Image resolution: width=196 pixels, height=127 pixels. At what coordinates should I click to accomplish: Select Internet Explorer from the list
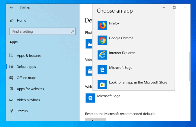pos(122,53)
